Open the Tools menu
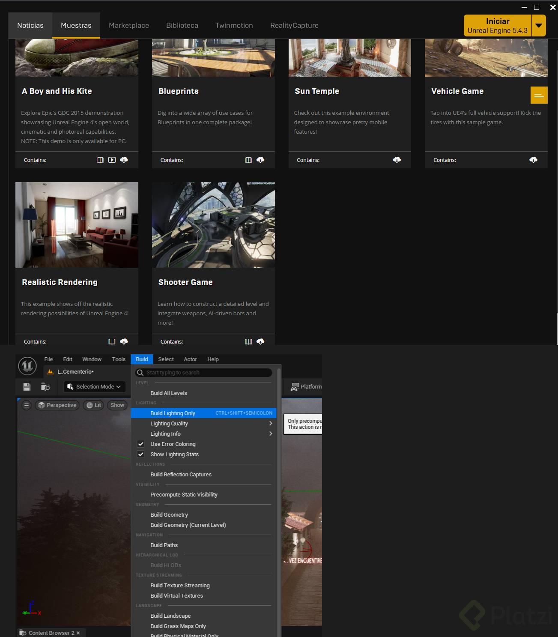 (119, 359)
